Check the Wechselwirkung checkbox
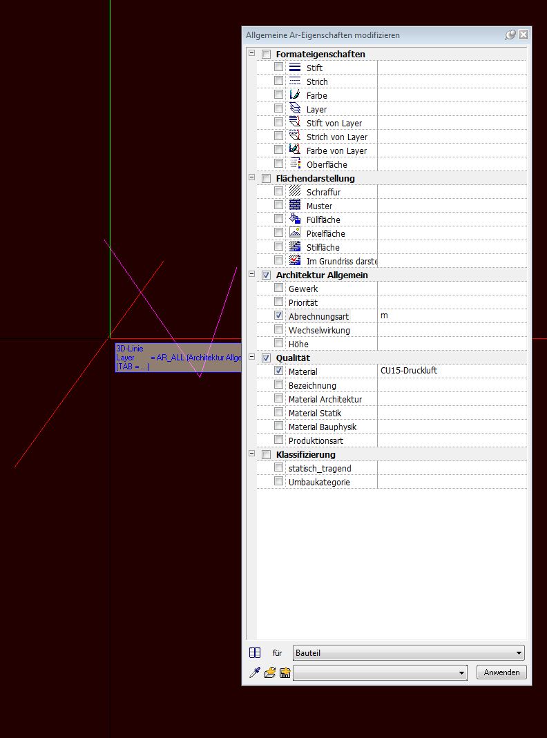 point(278,329)
